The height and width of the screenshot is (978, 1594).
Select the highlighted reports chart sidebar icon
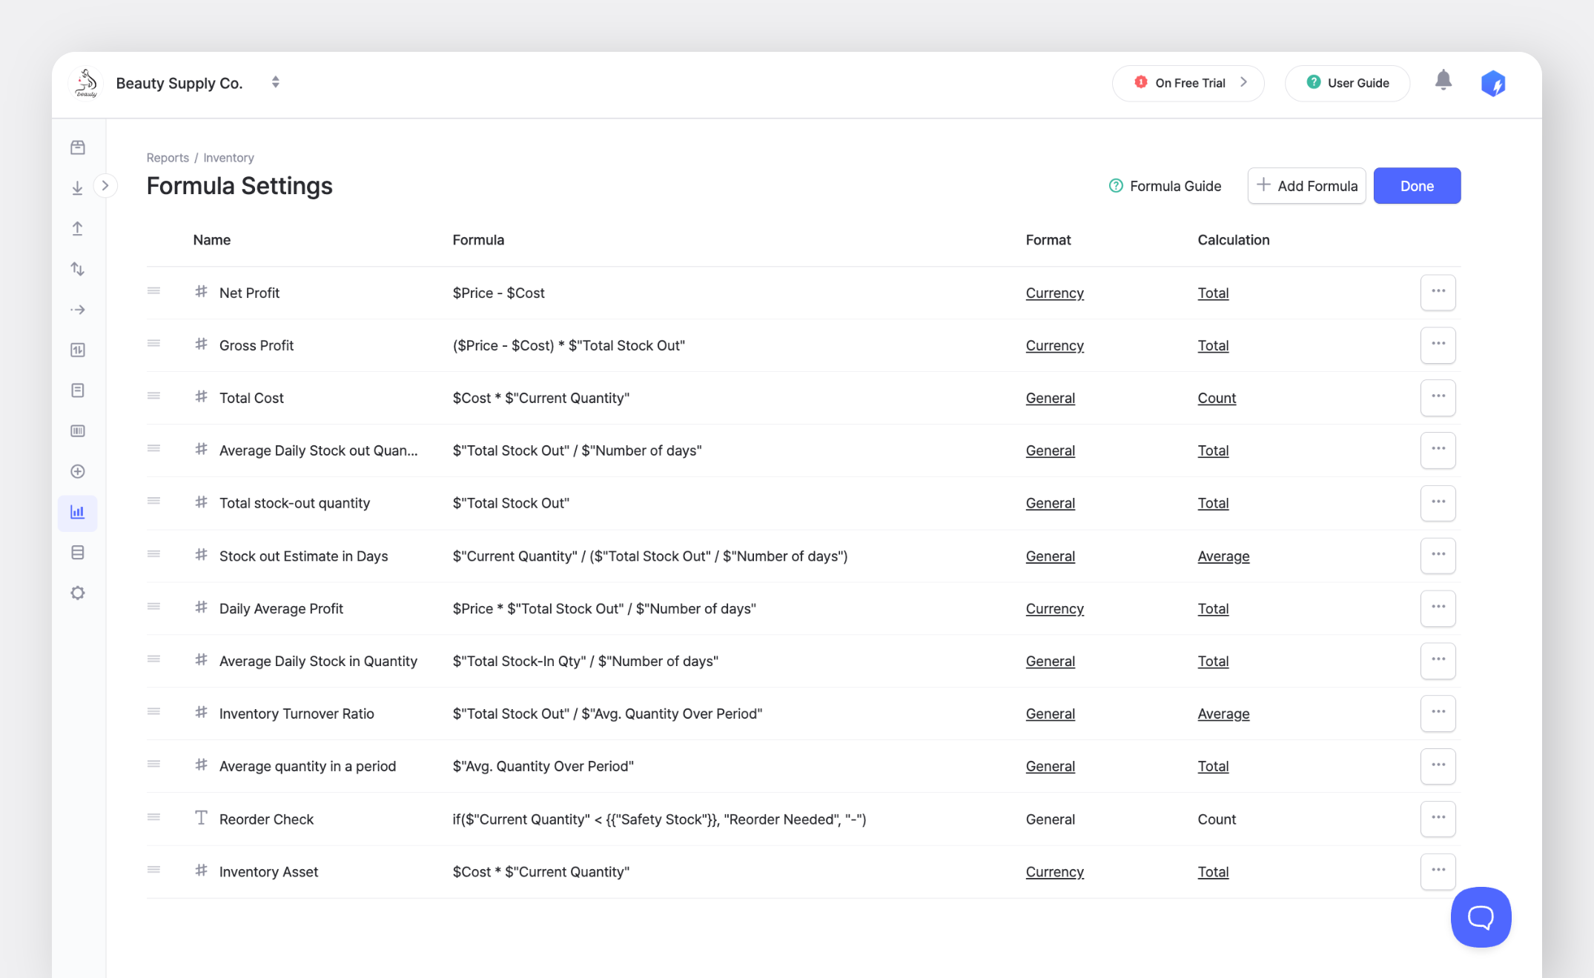coord(77,512)
